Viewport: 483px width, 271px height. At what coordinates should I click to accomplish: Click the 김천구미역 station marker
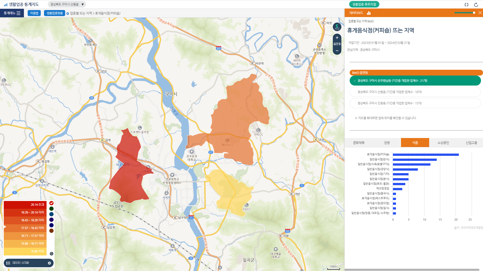42,181
